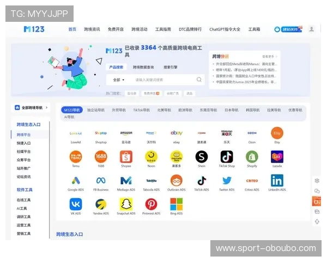This screenshot has width=327, height=262.
Task: Open the Twitter ADS bird icon
Action: 227,181
